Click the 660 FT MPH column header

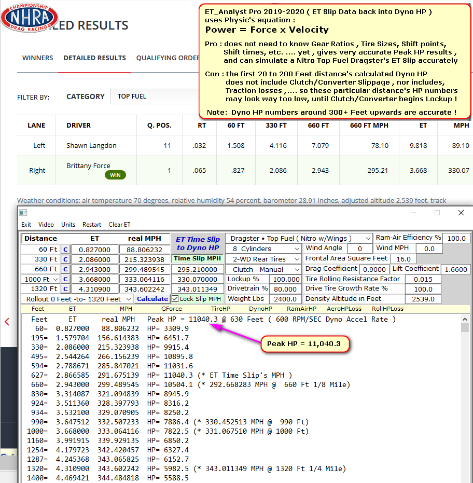(x=369, y=126)
